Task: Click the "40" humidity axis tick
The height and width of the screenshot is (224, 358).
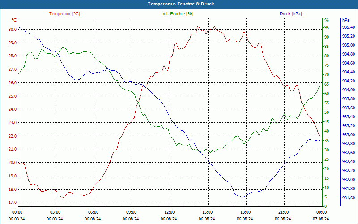Action: coord(327,131)
